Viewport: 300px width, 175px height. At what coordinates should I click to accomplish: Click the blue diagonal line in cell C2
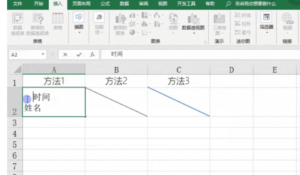(179, 102)
